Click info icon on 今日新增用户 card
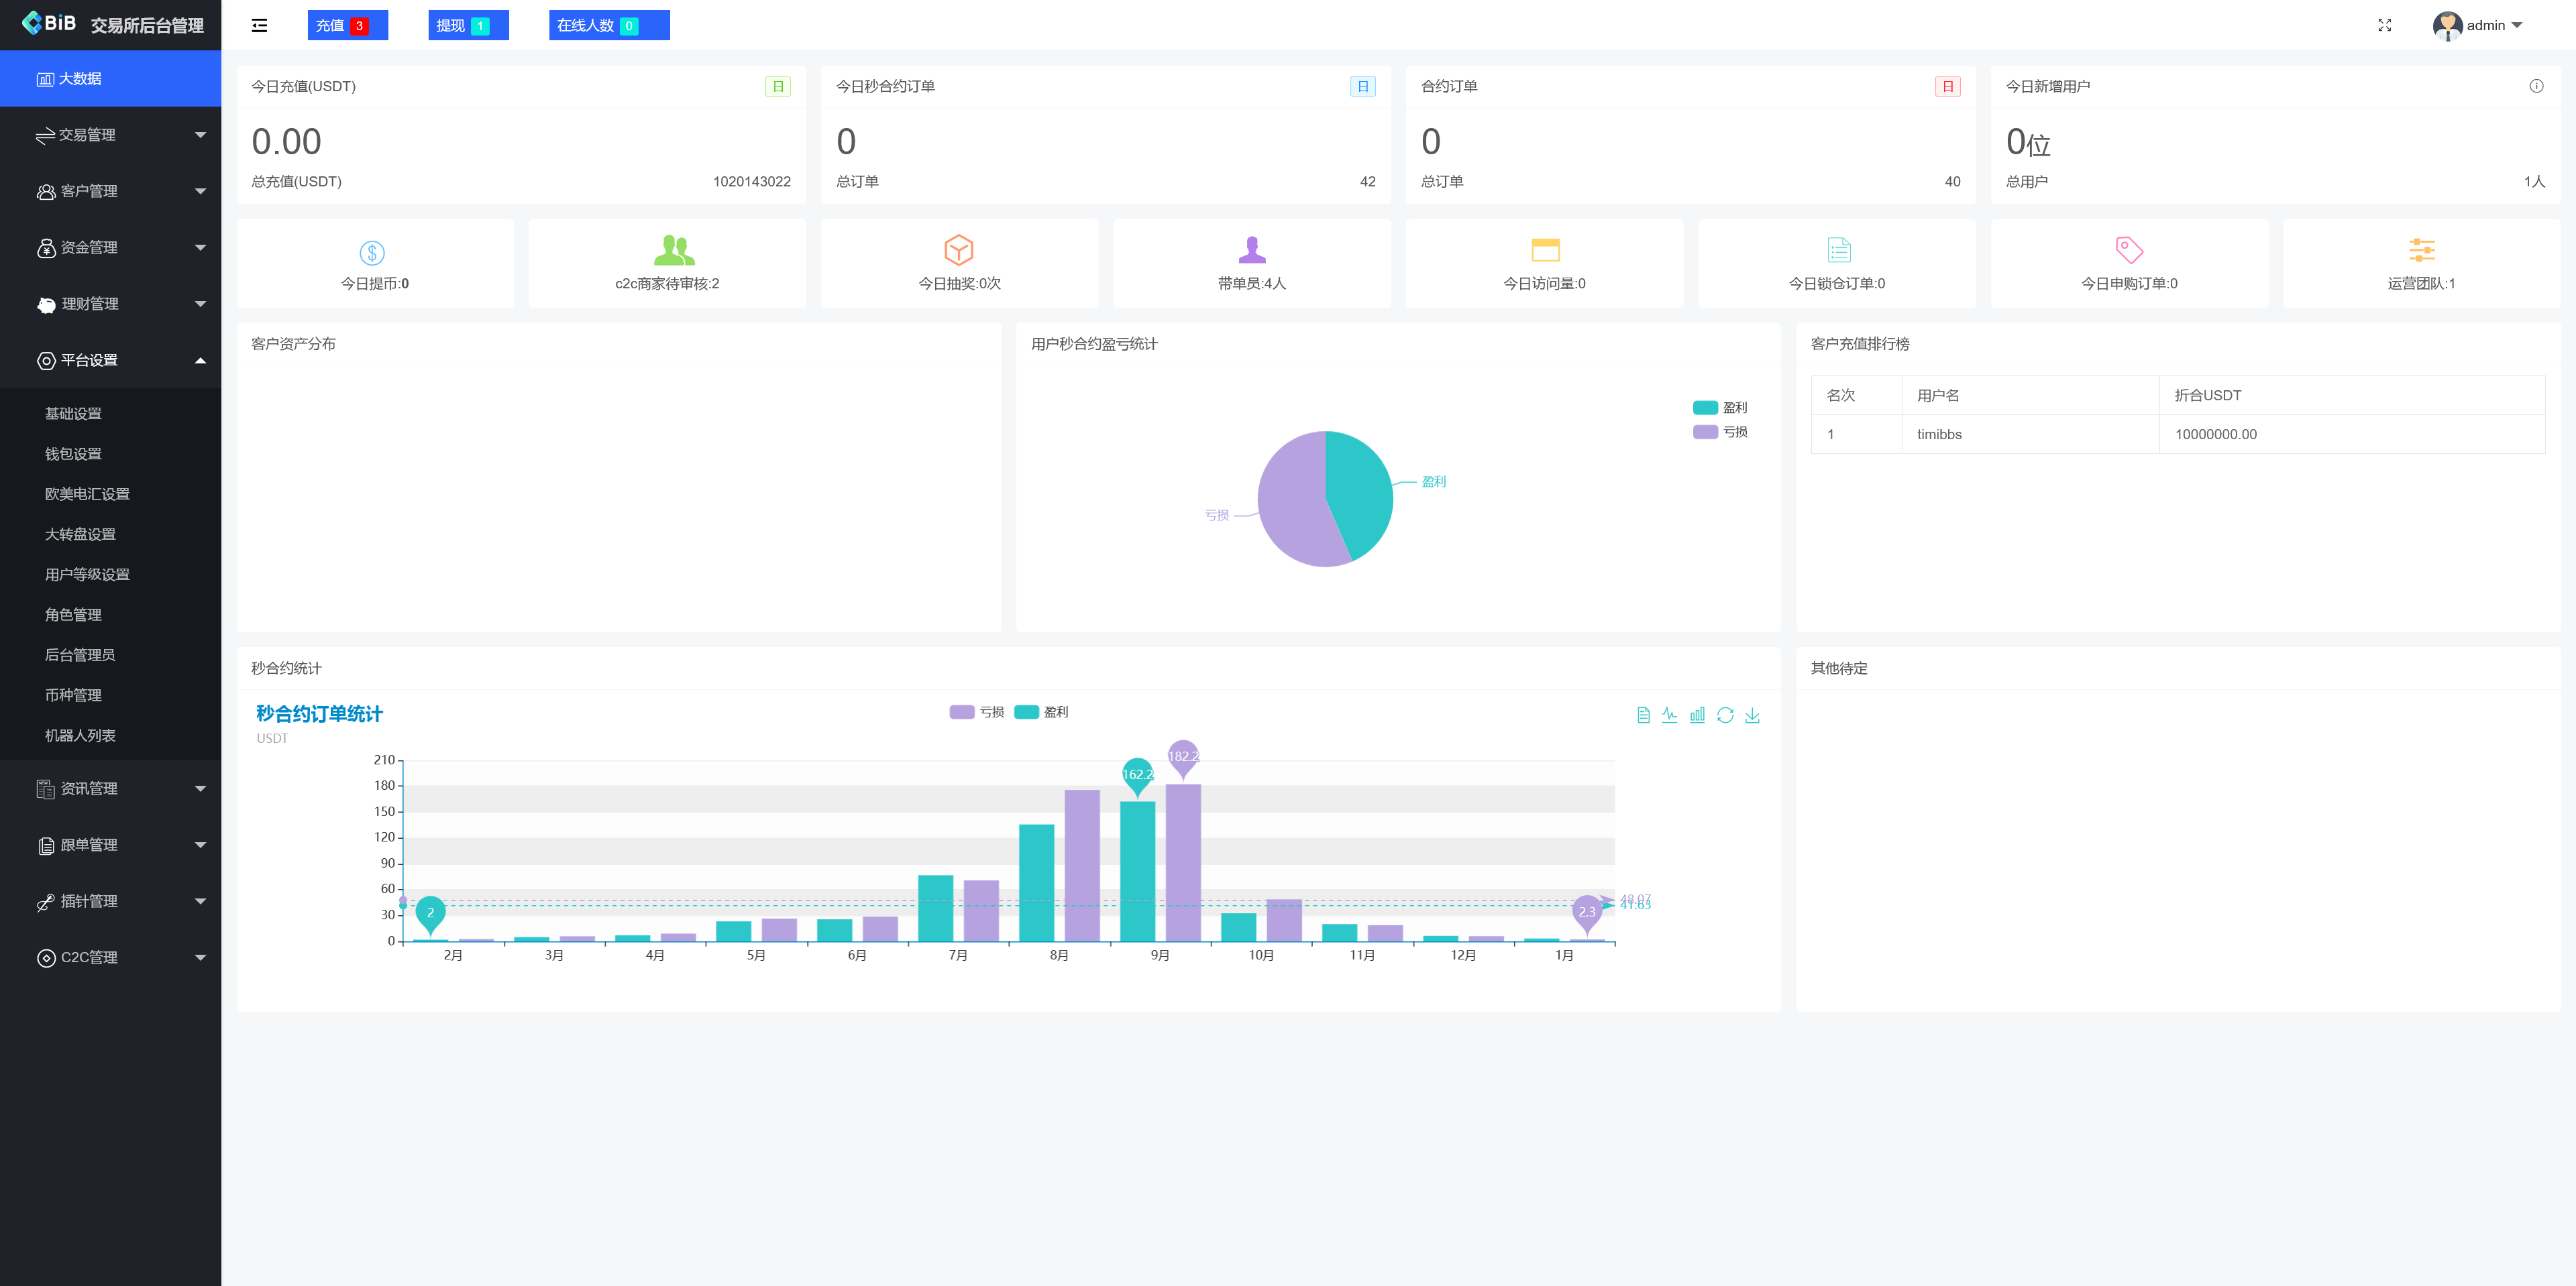2576x1286 pixels. (2536, 86)
